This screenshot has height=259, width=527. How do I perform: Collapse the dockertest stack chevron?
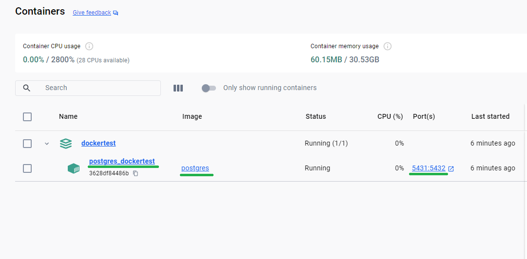[x=47, y=144]
